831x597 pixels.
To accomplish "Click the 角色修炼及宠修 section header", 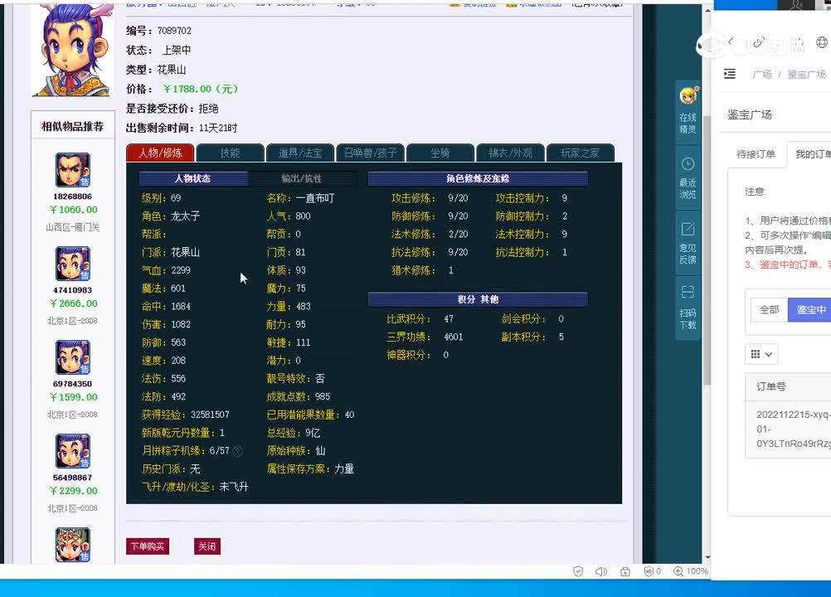I will (478, 178).
